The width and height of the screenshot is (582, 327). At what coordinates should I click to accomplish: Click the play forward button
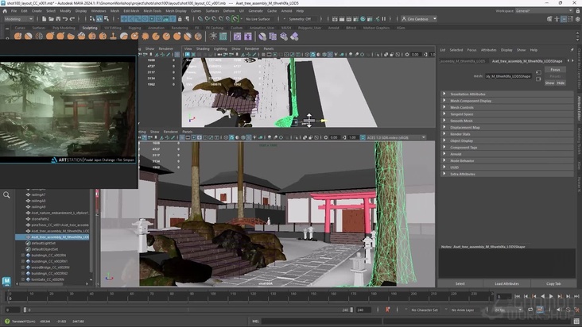point(551,296)
